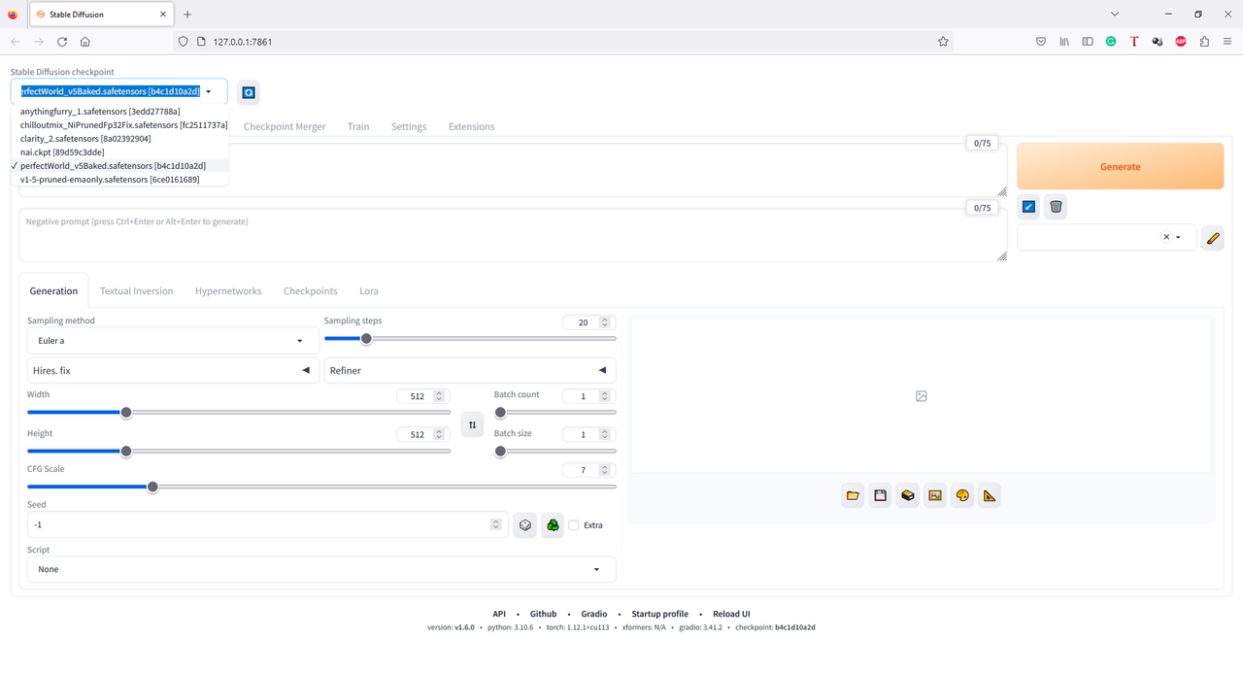The width and height of the screenshot is (1243, 673).
Task: List all tabs chevron in titlebar
Action: coord(1115,15)
